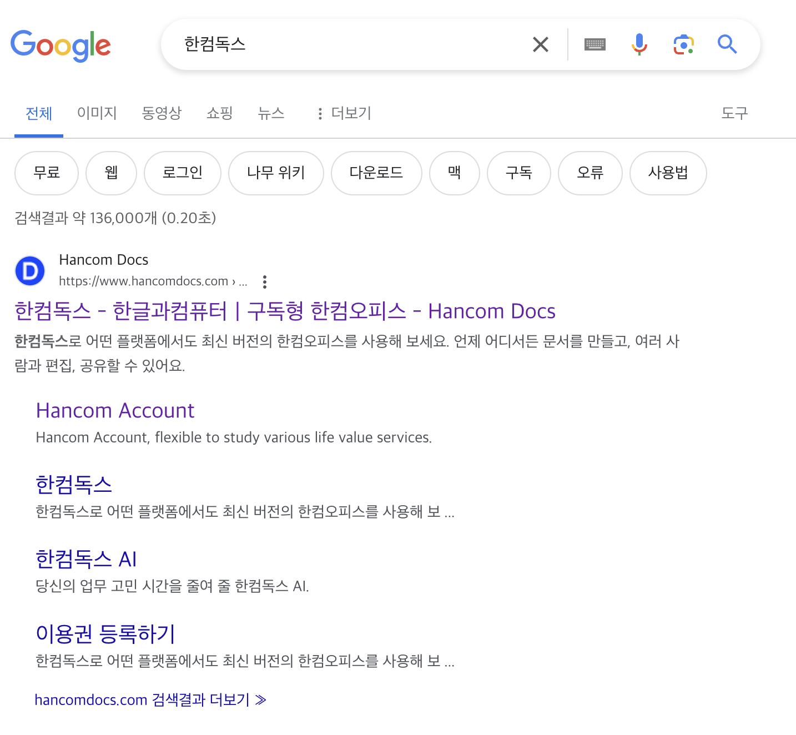The height and width of the screenshot is (735, 796).
Task: Click the Hancom Account description text
Action: point(234,437)
